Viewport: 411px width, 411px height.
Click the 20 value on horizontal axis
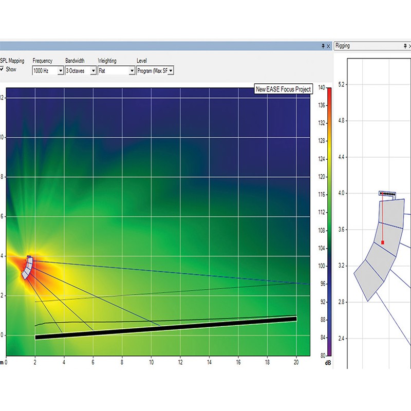[x=296, y=362]
